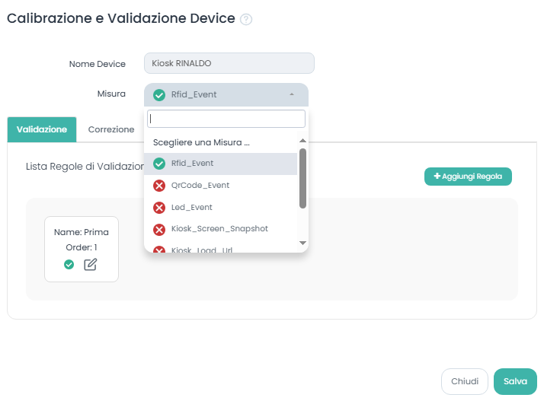544x401 pixels.
Task: Click the Salva button
Action: pyautogui.click(x=515, y=382)
